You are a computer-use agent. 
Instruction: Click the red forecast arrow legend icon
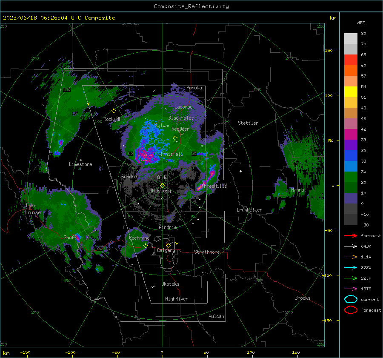351,235
